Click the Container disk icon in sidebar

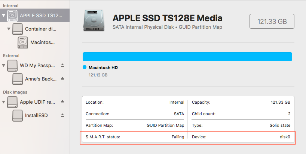pyautogui.click(x=18, y=29)
